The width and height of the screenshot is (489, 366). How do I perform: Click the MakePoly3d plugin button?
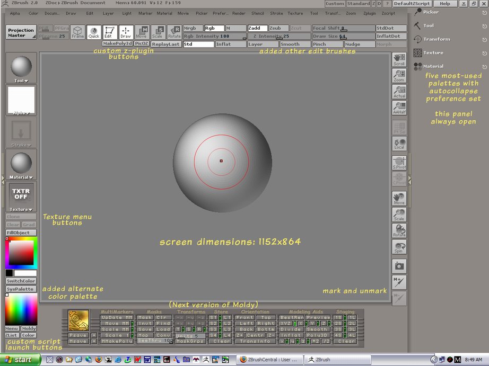(x=118, y=43)
